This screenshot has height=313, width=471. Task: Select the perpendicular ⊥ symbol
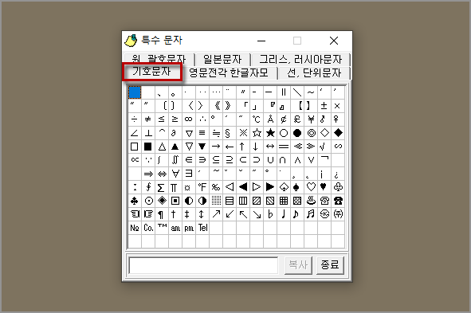148,133
